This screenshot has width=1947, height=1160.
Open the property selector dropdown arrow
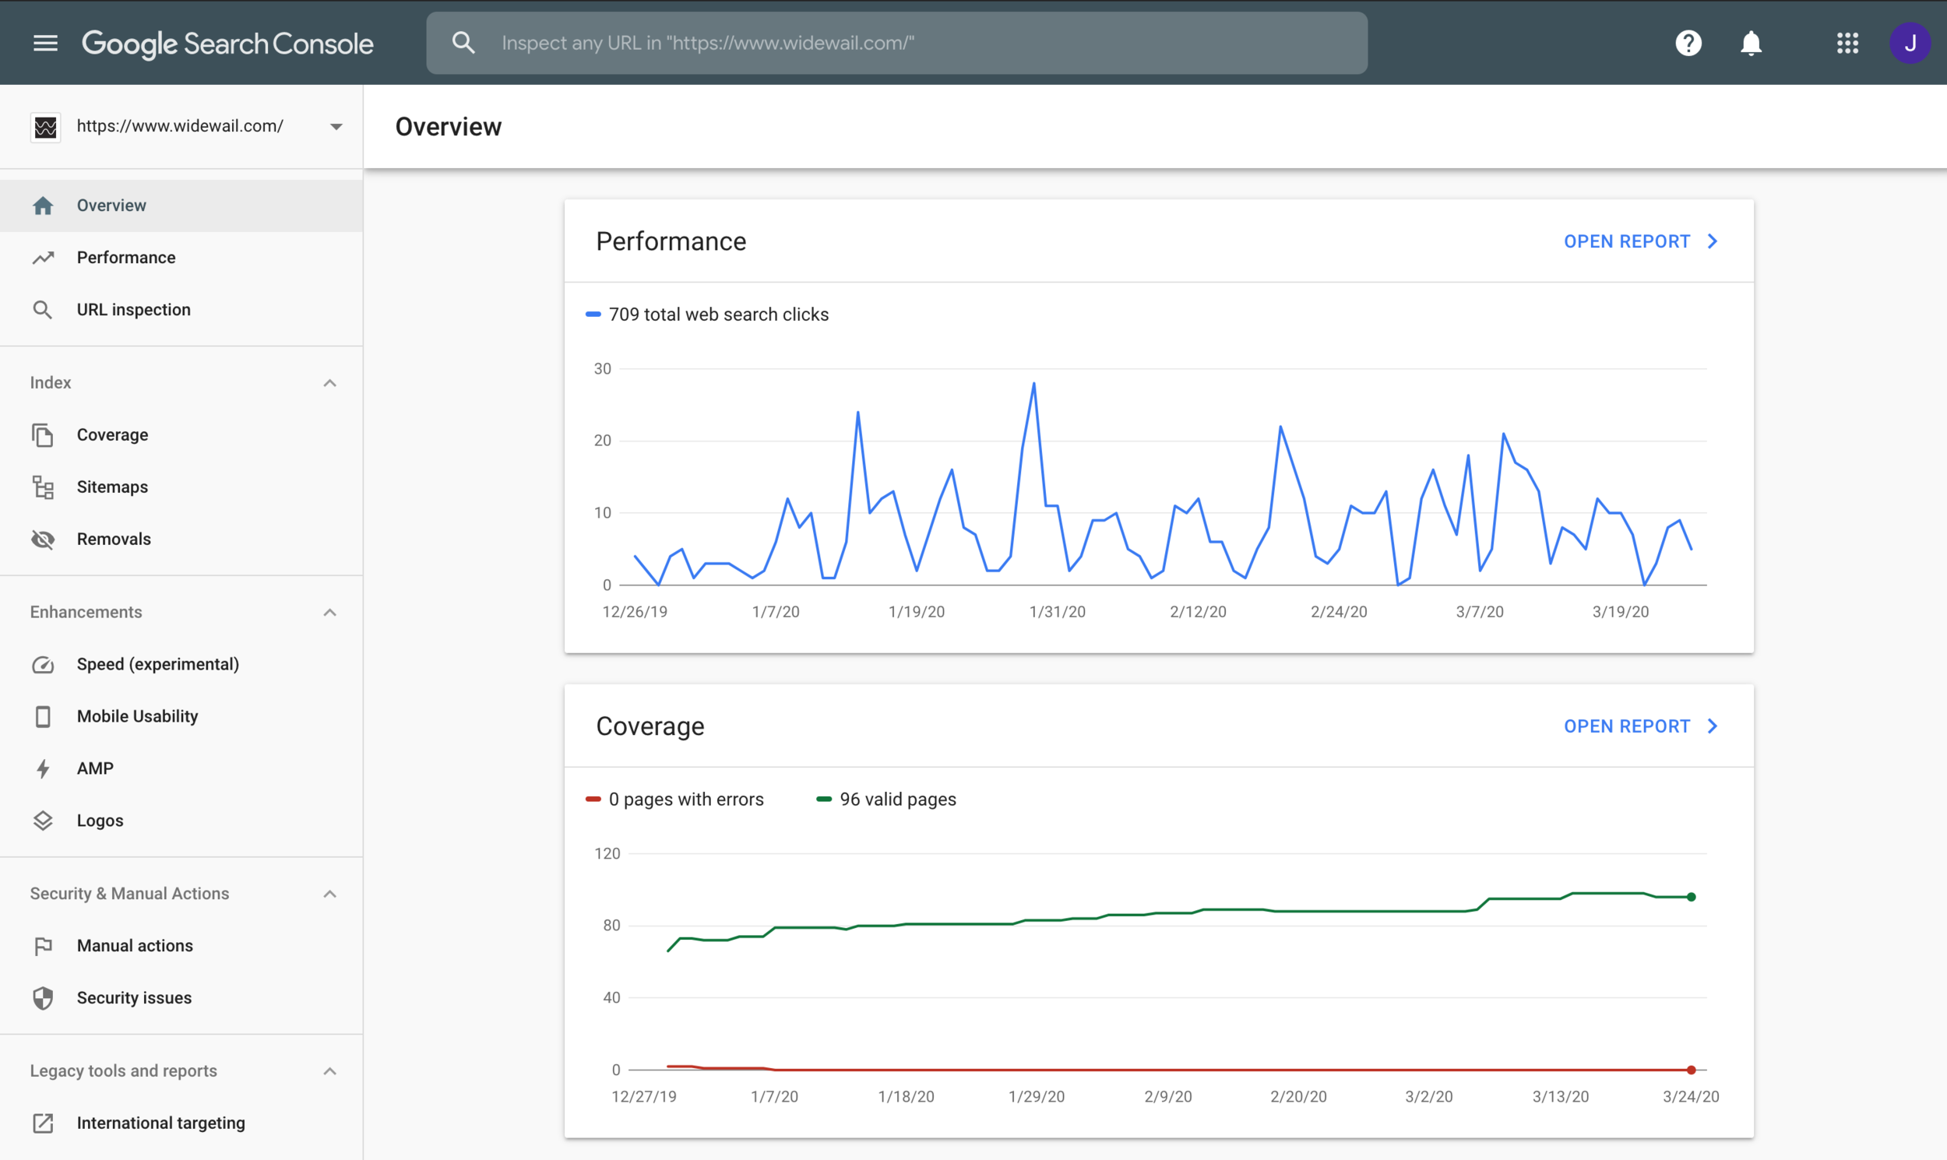[336, 127]
